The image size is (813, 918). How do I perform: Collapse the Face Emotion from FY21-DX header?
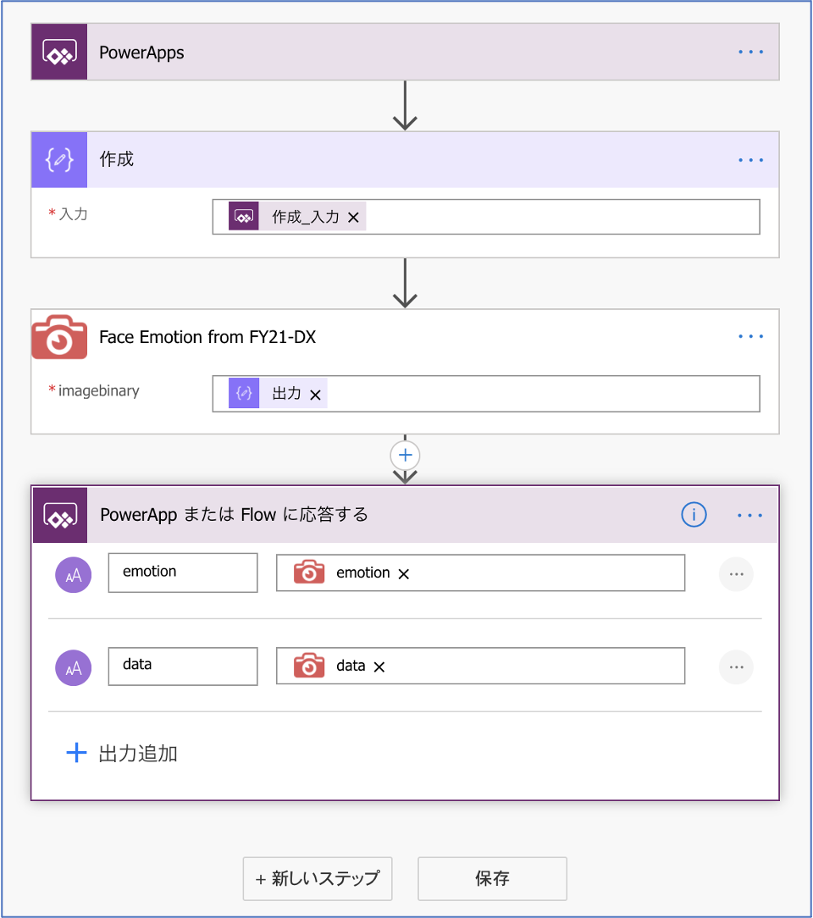coord(405,337)
